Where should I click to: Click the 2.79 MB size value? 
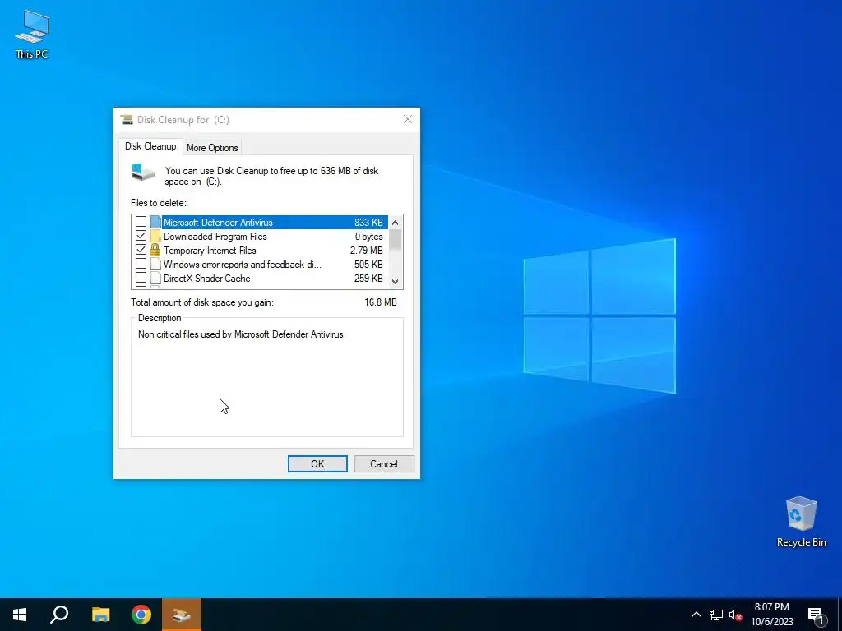366,250
